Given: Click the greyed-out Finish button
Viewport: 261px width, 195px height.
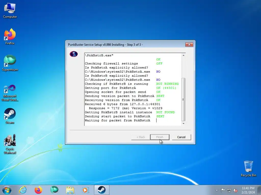Looking at the screenshot, I should pos(160,137).
